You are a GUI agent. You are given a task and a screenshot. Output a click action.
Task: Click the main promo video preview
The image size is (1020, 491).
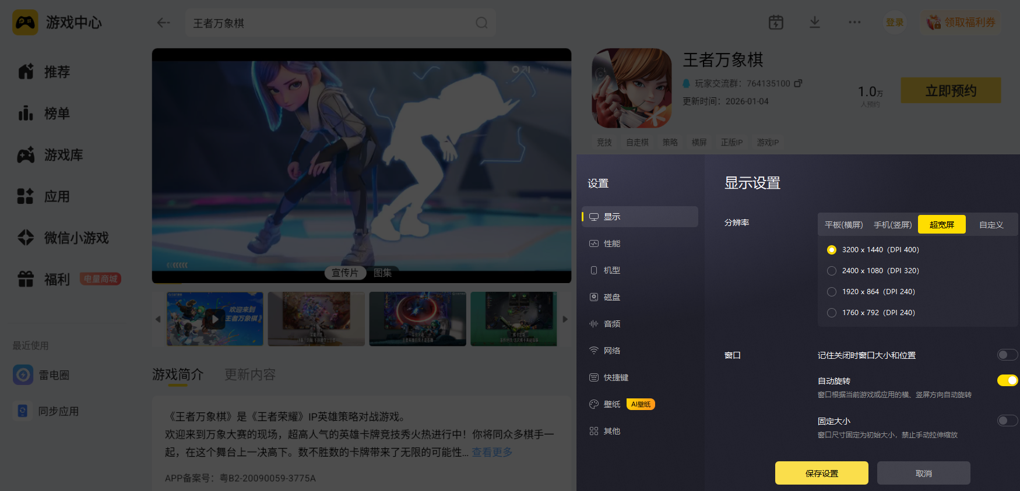pyautogui.click(x=361, y=165)
